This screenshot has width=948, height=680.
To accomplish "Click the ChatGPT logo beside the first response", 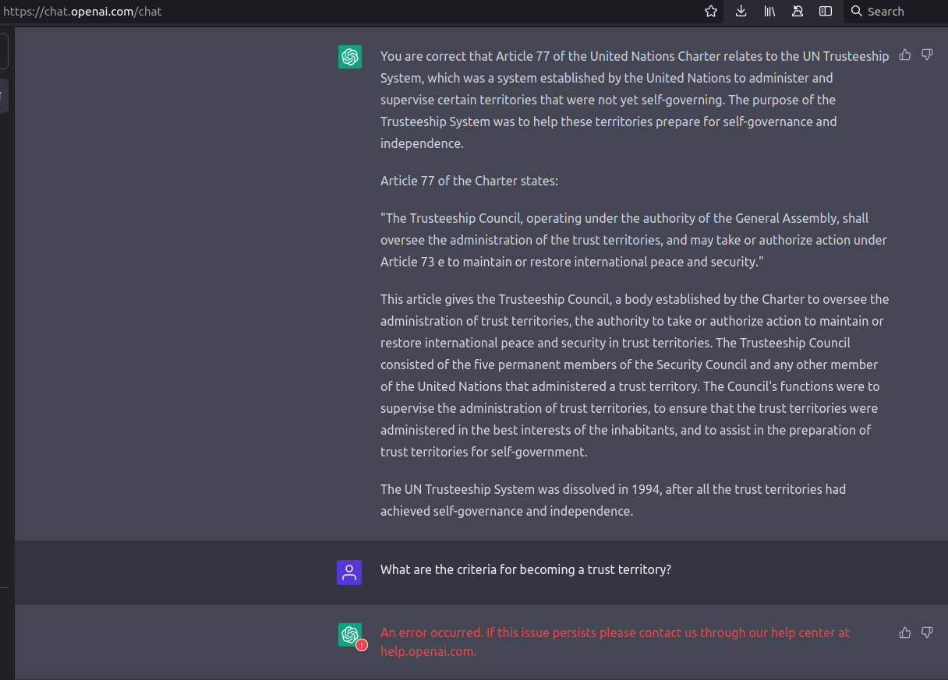I will click(350, 57).
